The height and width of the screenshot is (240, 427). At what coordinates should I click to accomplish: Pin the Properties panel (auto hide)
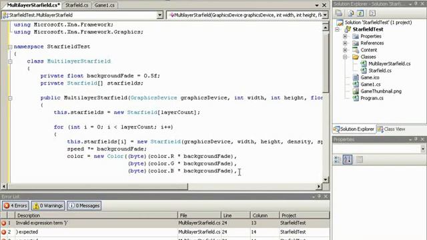tap(416, 139)
